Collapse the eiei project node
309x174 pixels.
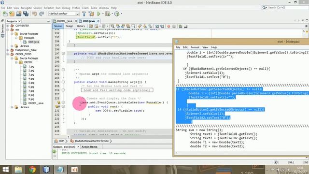(8, 29)
